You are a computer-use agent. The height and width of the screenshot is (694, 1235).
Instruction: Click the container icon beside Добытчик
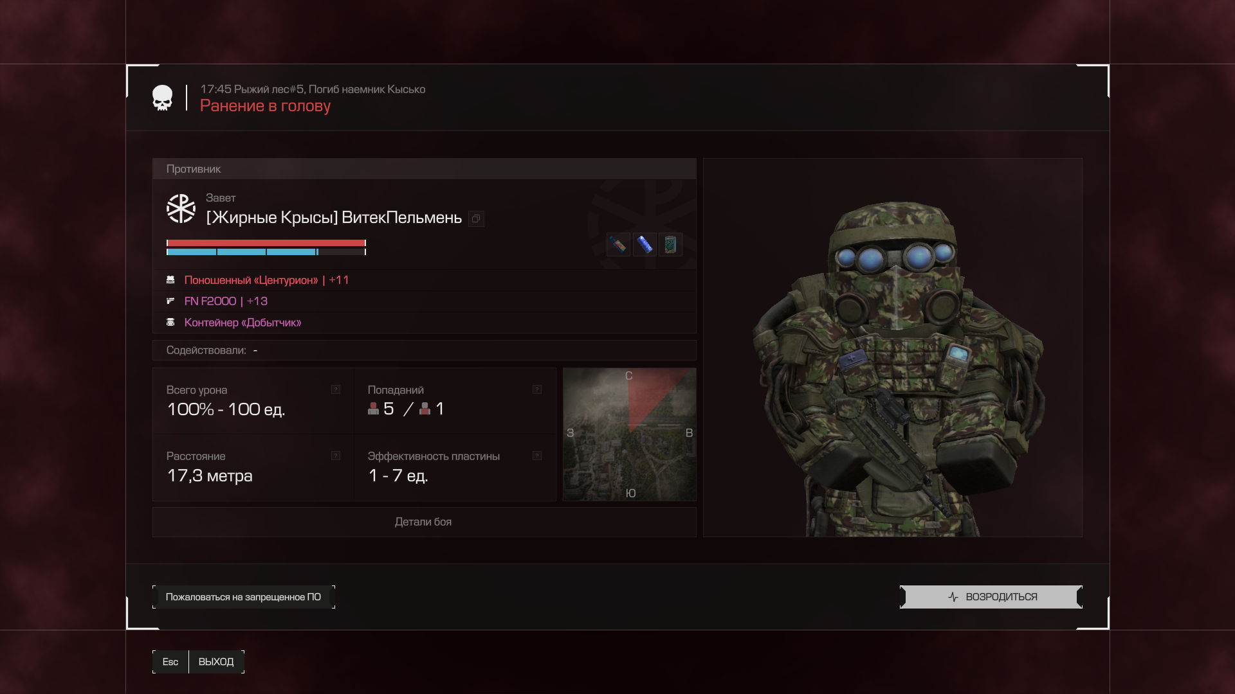(170, 322)
